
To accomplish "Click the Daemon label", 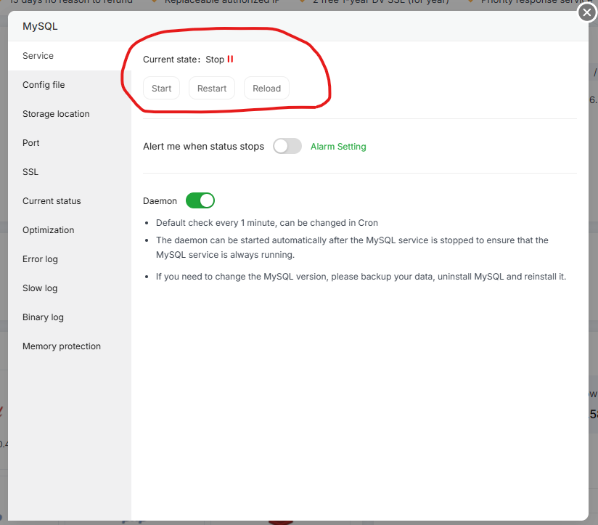I will (160, 201).
